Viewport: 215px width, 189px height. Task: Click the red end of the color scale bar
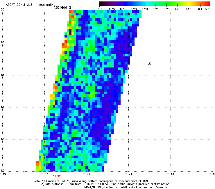pos(208,4)
